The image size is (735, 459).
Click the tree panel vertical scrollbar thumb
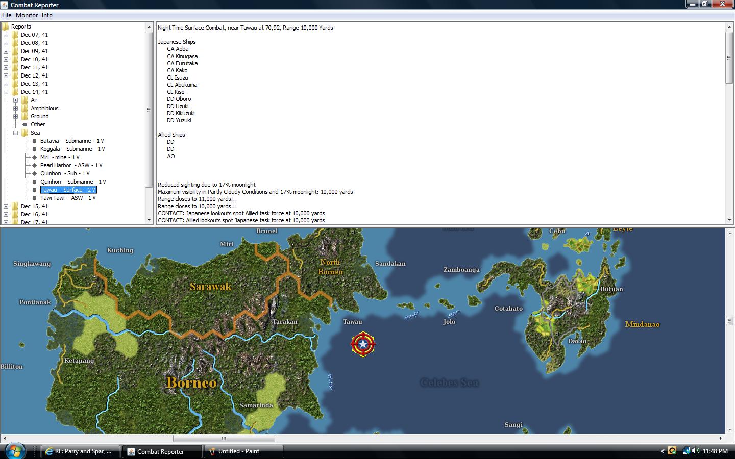coord(149,109)
